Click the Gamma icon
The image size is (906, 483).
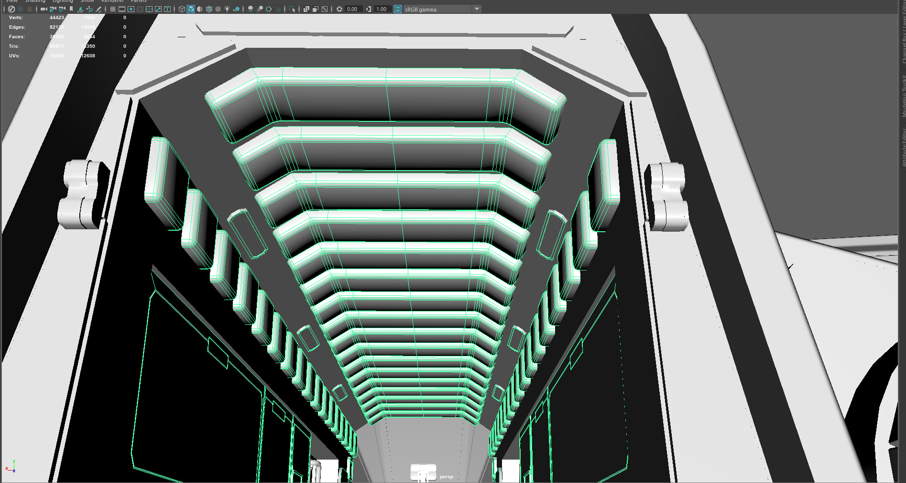point(369,9)
